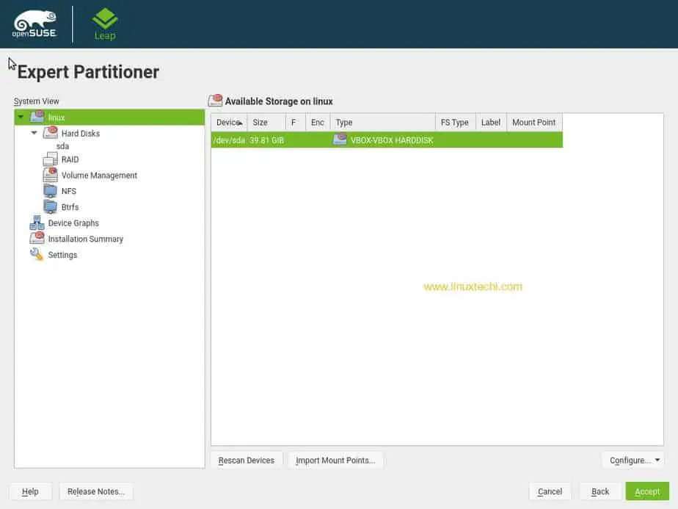Open the Configure dropdown menu

coord(633,460)
